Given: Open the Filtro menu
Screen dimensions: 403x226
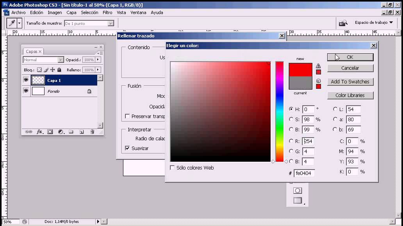Looking at the screenshot, I should 107,12.
